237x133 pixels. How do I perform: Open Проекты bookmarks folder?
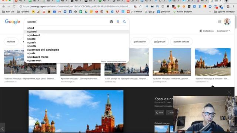tap(23, 11)
